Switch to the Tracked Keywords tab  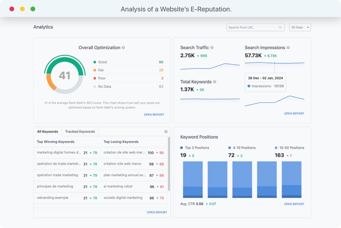80,131
